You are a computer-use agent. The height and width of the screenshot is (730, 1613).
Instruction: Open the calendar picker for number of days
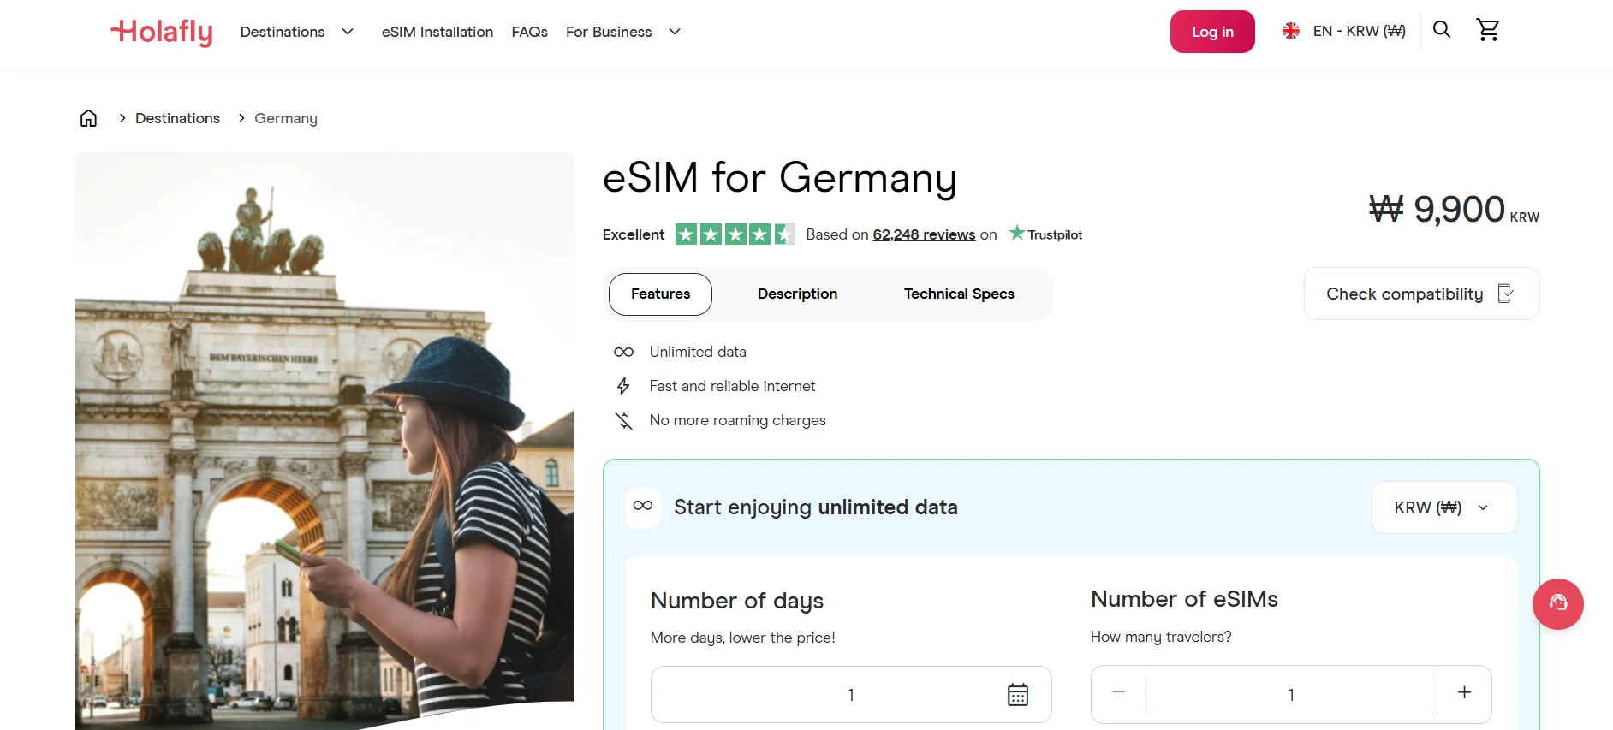click(x=1016, y=694)
